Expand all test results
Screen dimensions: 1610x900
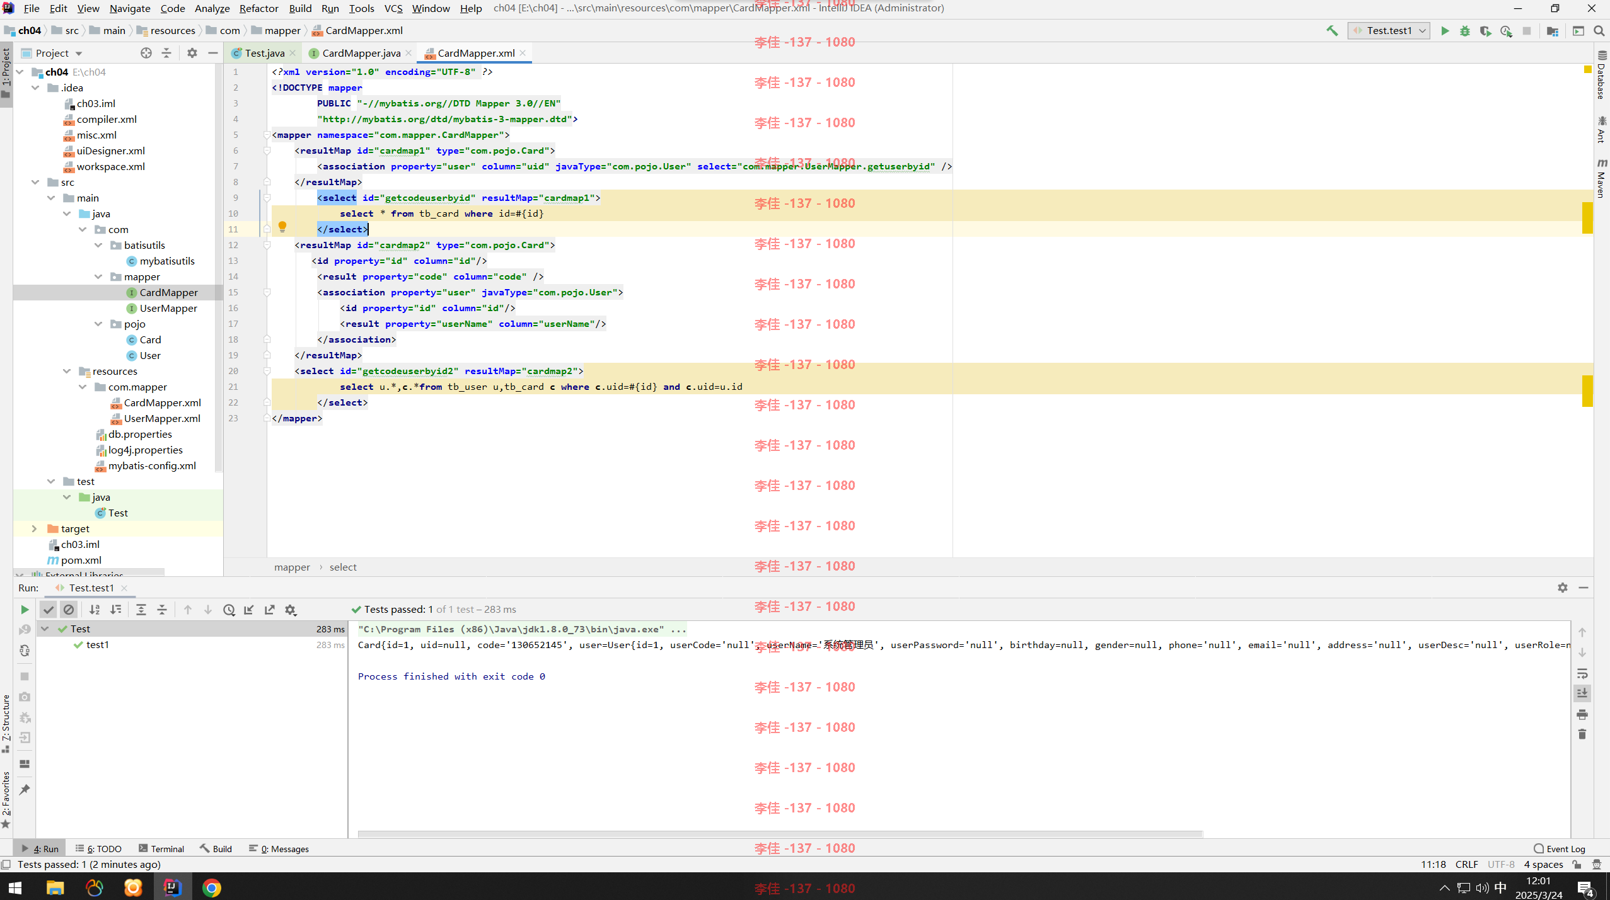(x=141, y=609)
